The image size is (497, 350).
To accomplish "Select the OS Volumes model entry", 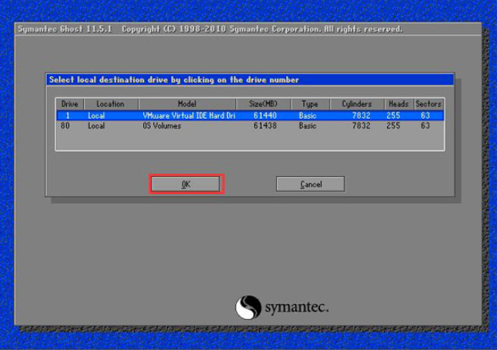I will (x=162, y=125).
